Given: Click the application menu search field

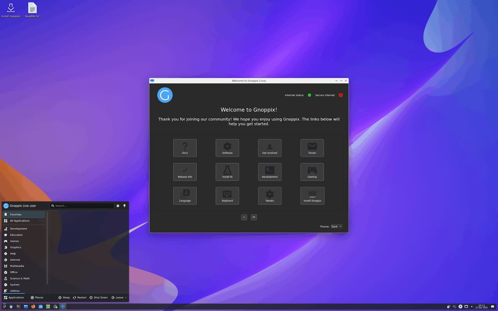Looking at the screenshot, I should 82,206.
